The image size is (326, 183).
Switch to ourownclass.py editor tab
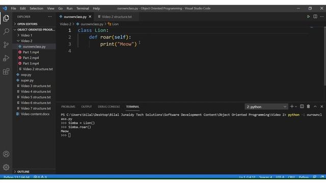point(75,17)
